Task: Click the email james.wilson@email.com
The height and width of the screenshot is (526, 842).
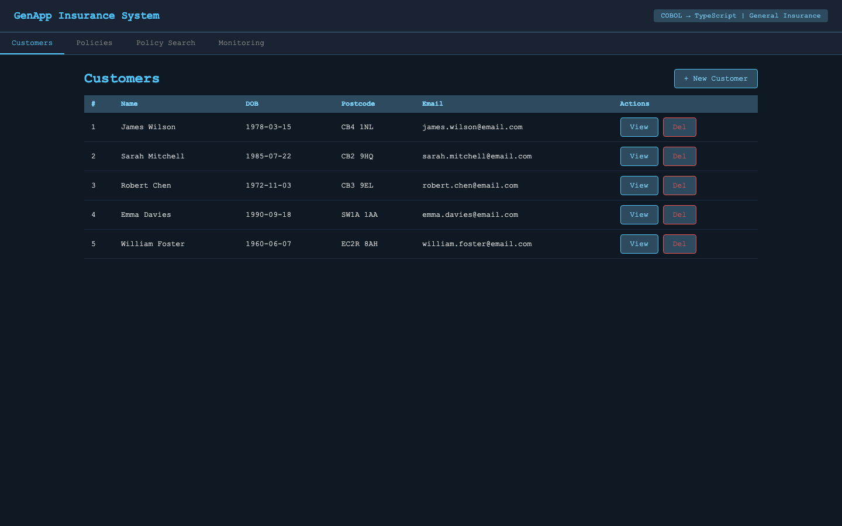Action: coord(472,127)
